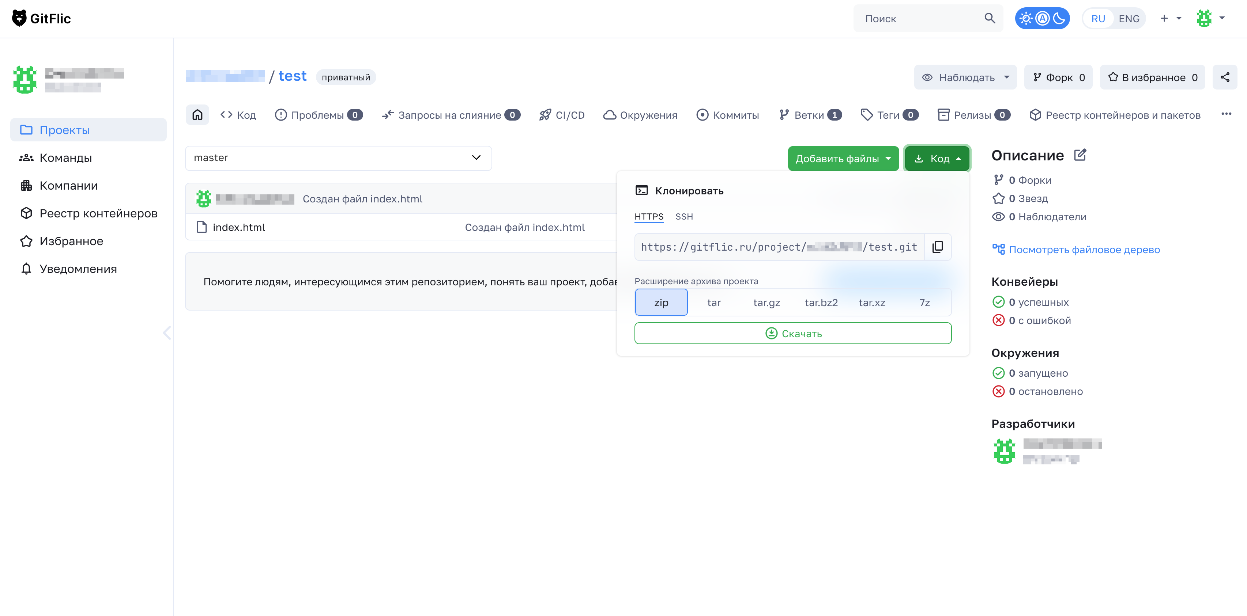Viewport: 1247px width, 616px height.
Task: Open the CI/CD tab
Action: click(562, 115)
